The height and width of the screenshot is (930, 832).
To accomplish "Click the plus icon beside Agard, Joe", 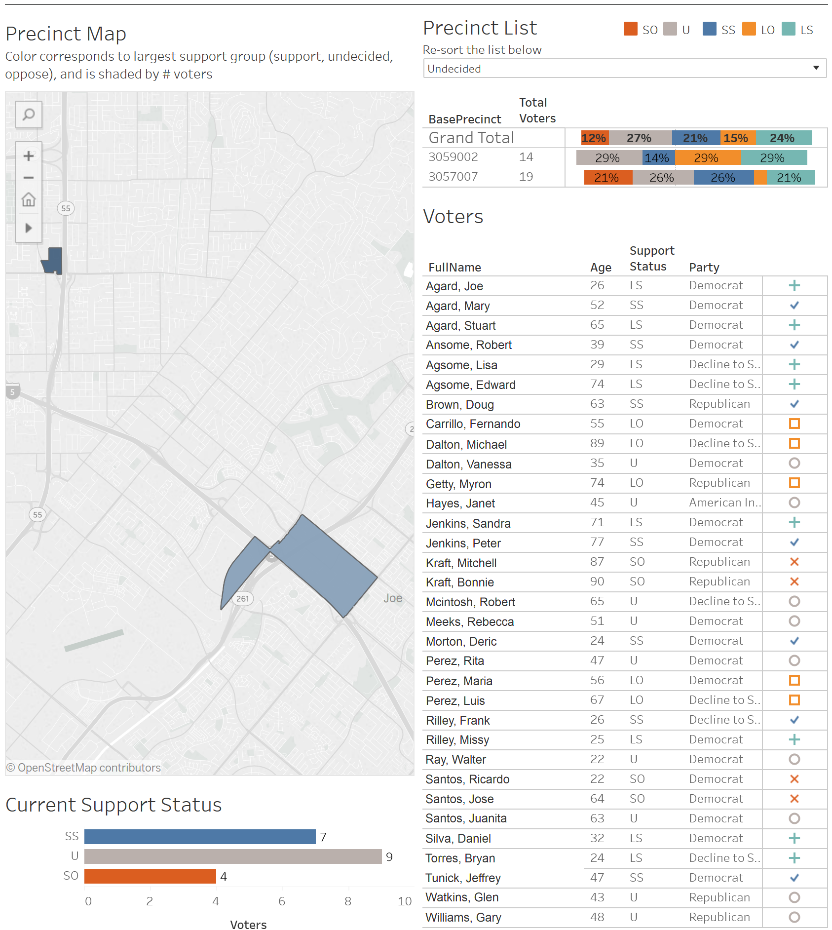I will click(794, 285).
